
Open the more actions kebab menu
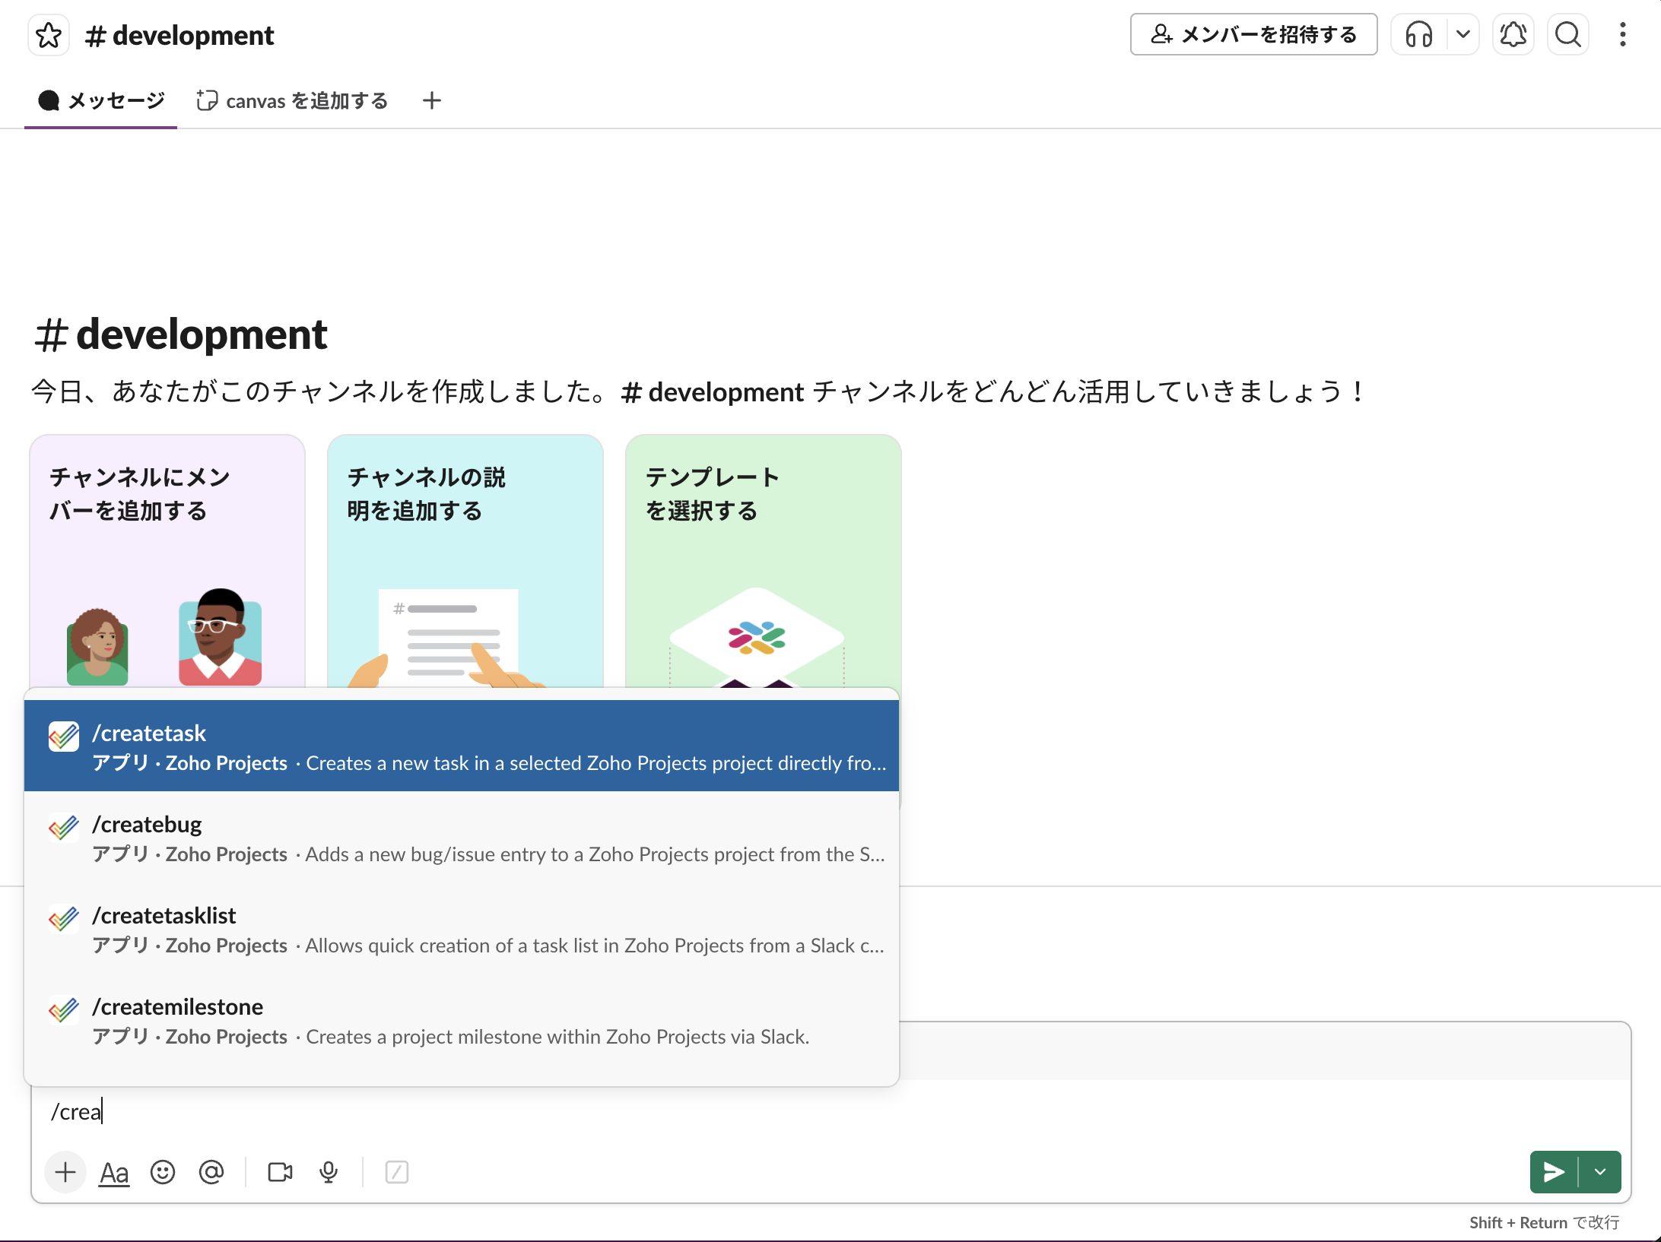[x=1622, y=35]
